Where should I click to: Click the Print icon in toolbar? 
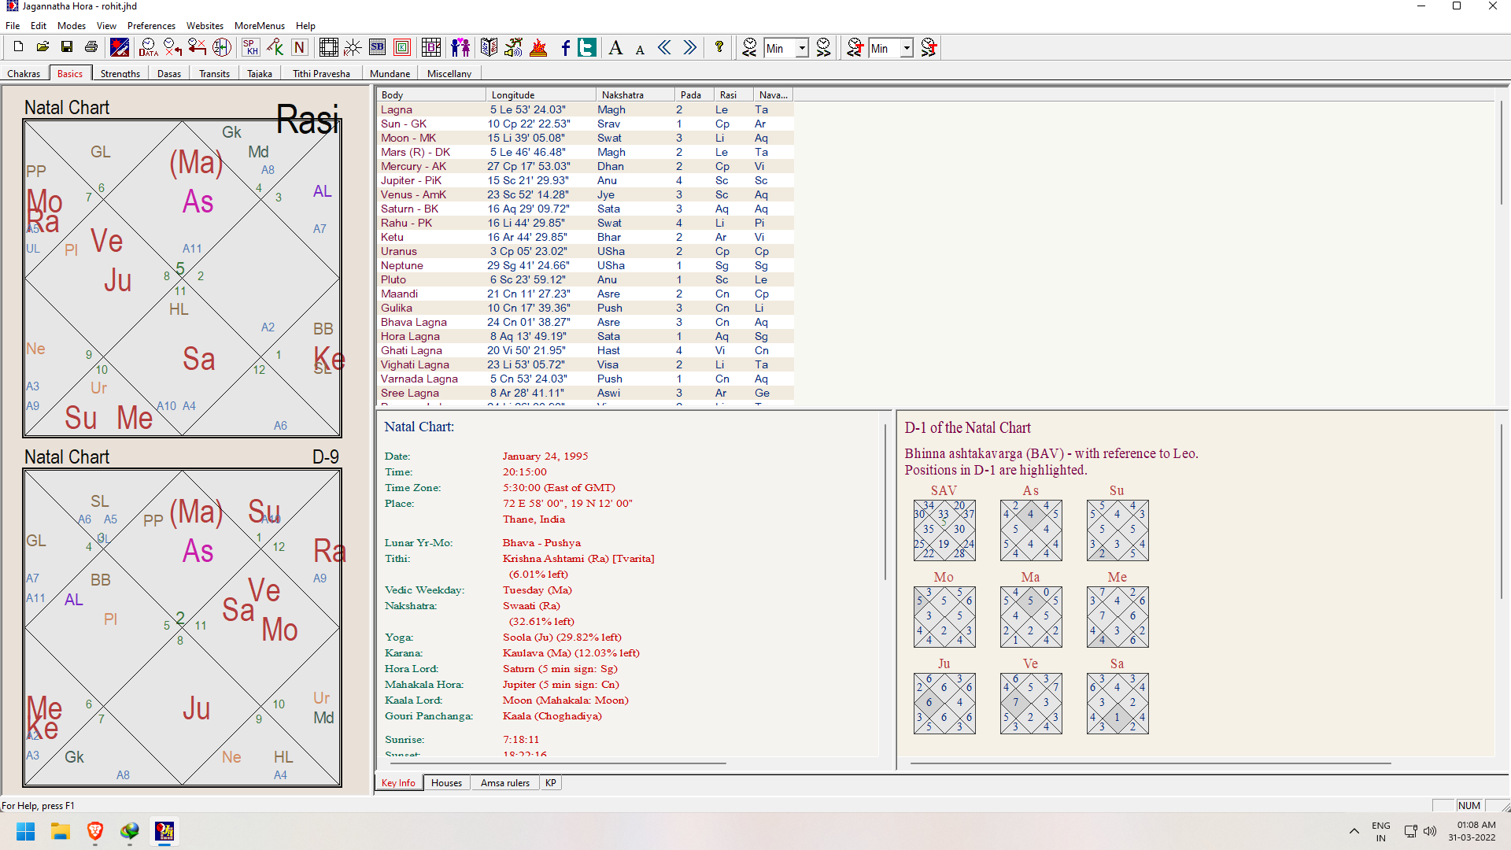[91, 47]
